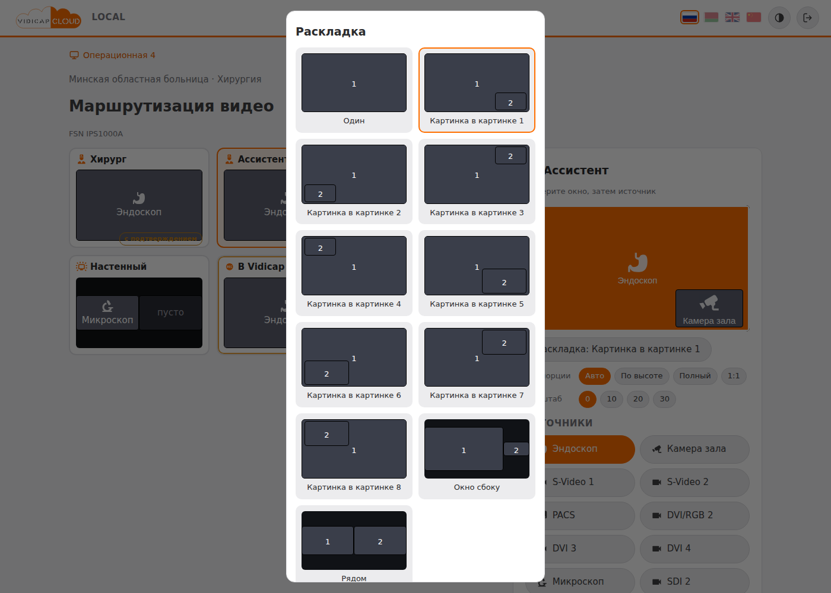Pick the 'Окно сбоку' side-window layout
Screen dimensions: 831x593
click(x=477, y=456)
